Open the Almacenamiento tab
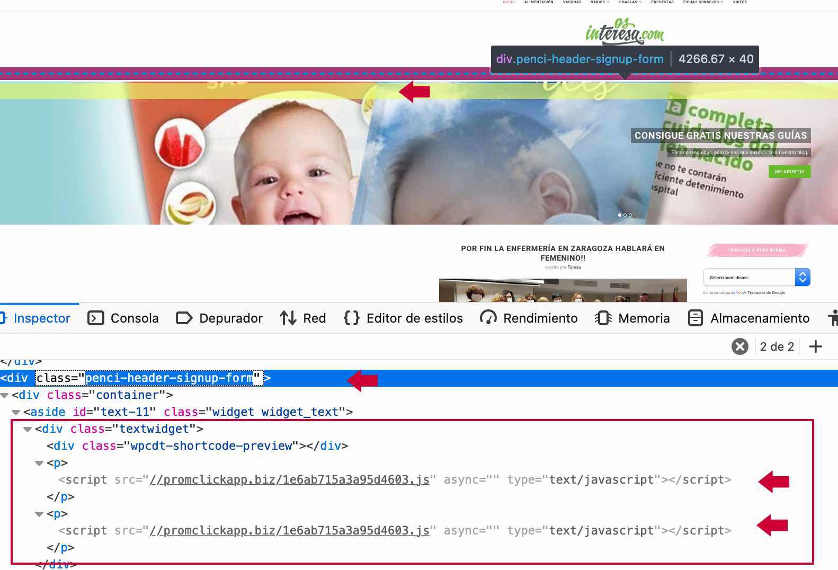Viewport: 838px width, 570px height. pyautogui.click(x=748, y=318)
